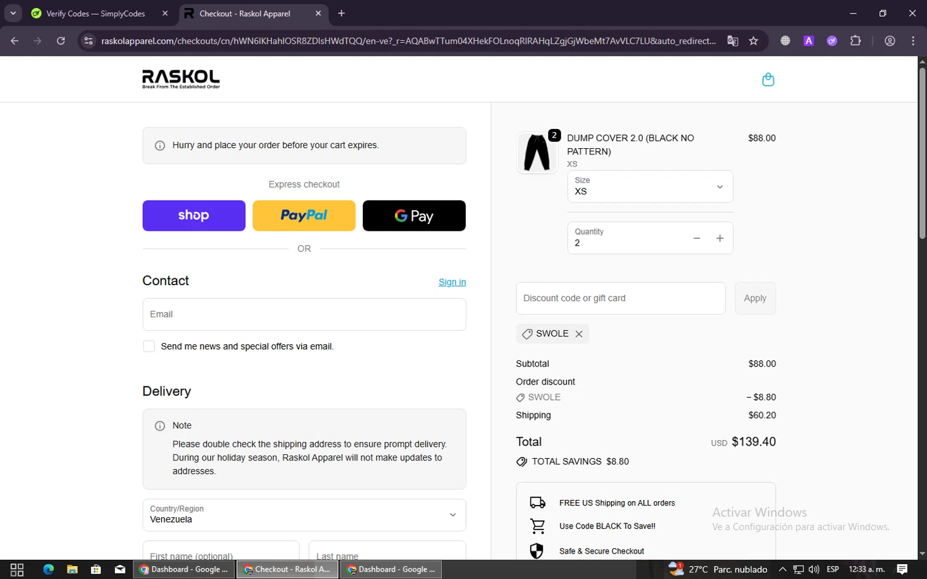
Task: Open a new browser tab
Action: point(341,14)
